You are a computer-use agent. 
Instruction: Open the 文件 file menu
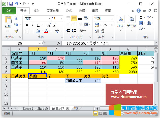click(9, 11)
